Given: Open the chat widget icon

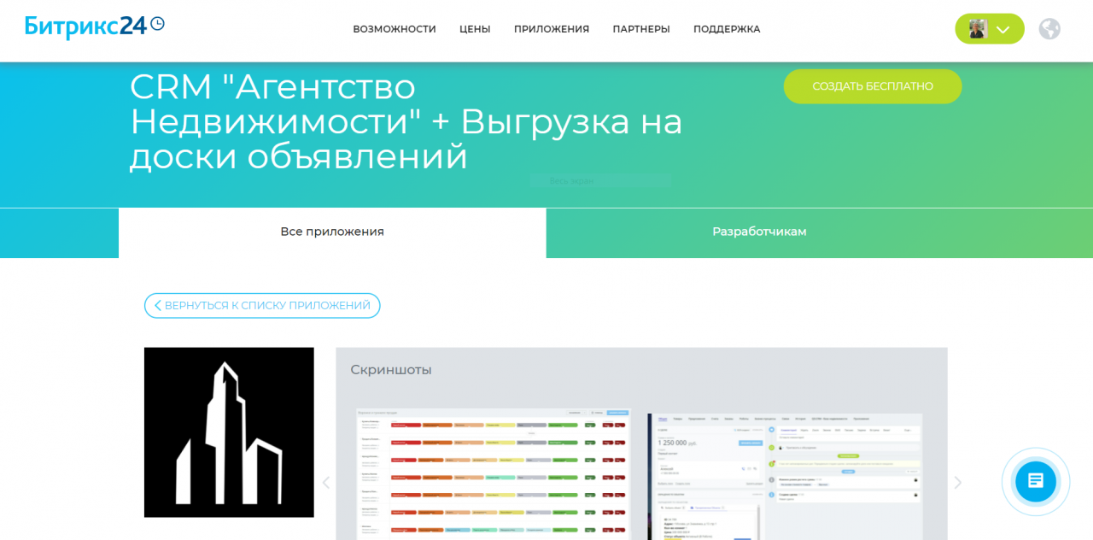Looking at the screenshot, I should (1036, 481).
